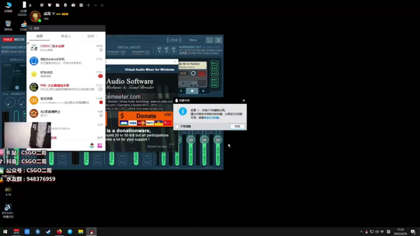Screen dimensions: 420x236
Task: Open the 好友动态 star entry
Action: click(66, 74)
